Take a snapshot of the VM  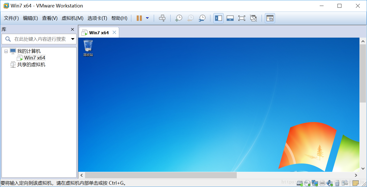(x=179, y=18)
